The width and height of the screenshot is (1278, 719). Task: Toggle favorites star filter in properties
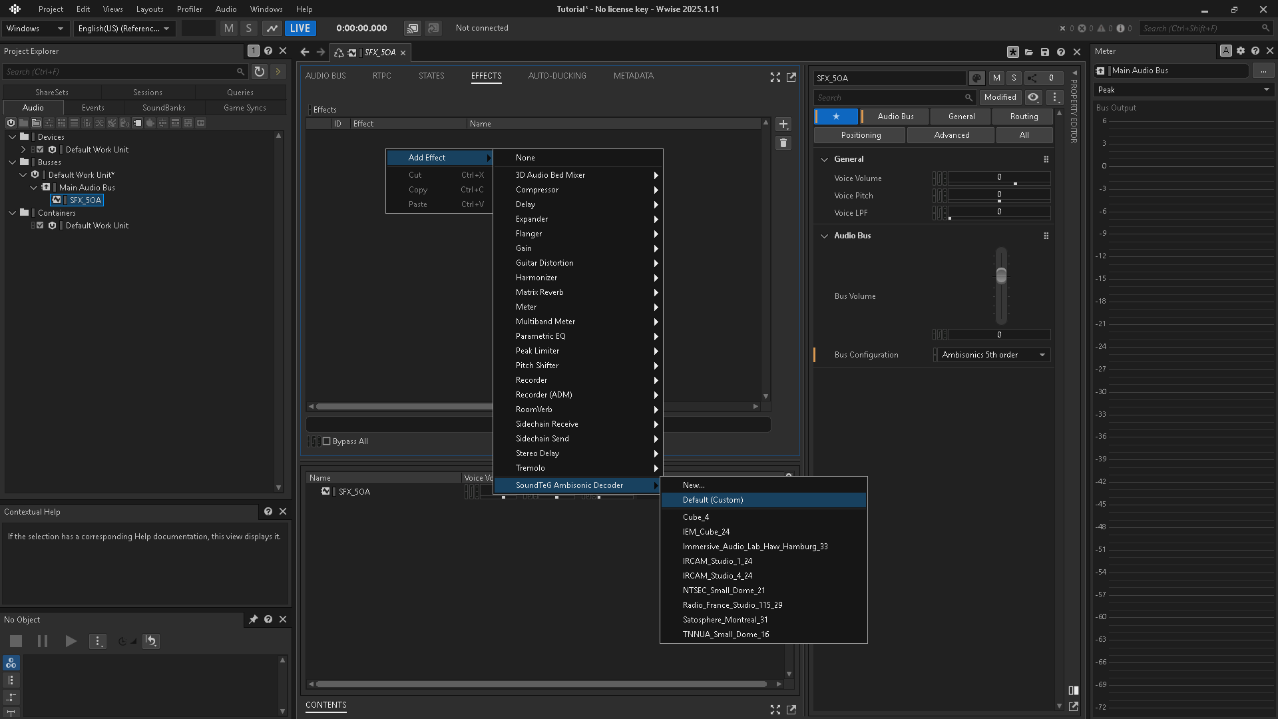point(837,117)
